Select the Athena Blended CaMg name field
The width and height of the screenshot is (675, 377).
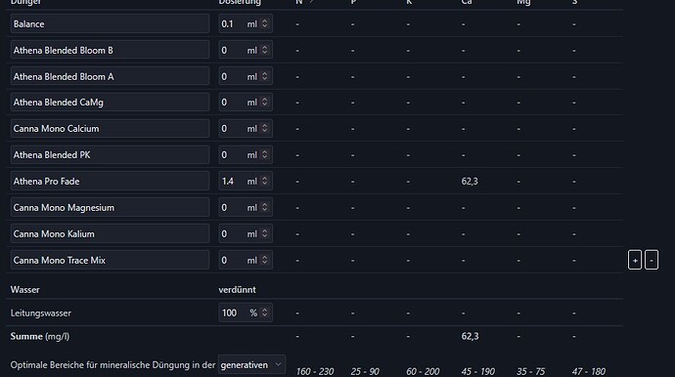pyautogui.click(x=110, y=103)
